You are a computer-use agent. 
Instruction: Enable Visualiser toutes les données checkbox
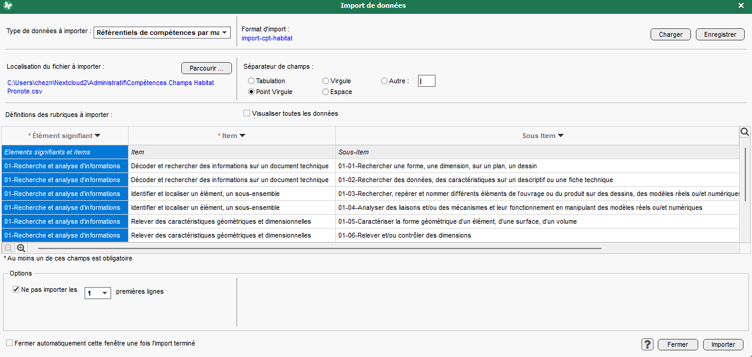point(246,113)
